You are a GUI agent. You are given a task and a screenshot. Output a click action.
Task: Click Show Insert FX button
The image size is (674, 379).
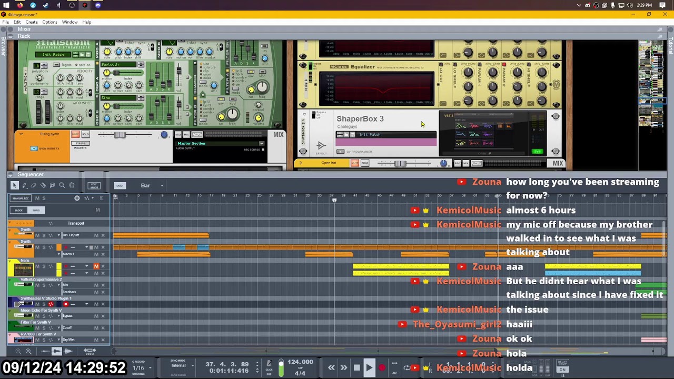point(34,148)
